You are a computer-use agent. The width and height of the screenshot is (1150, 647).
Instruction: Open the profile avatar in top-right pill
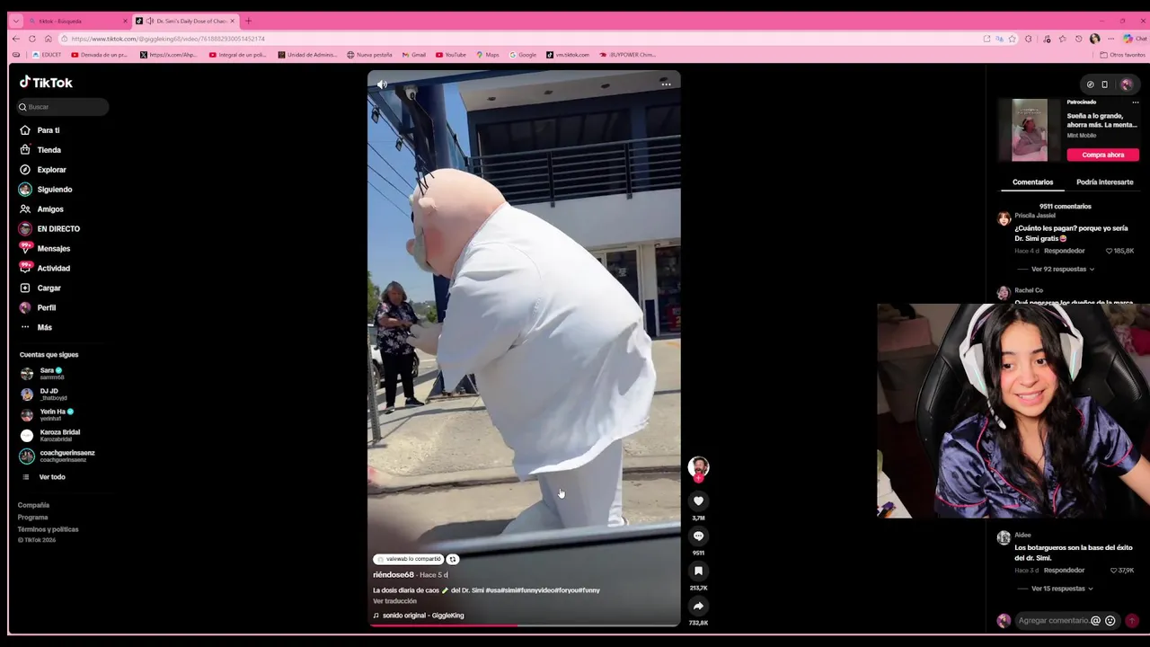click(x=1127, y=84)
